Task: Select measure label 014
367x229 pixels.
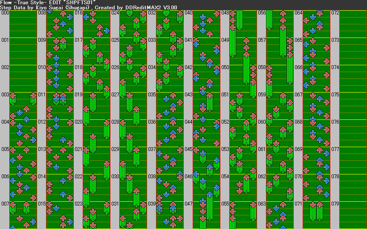Action: 42,177
